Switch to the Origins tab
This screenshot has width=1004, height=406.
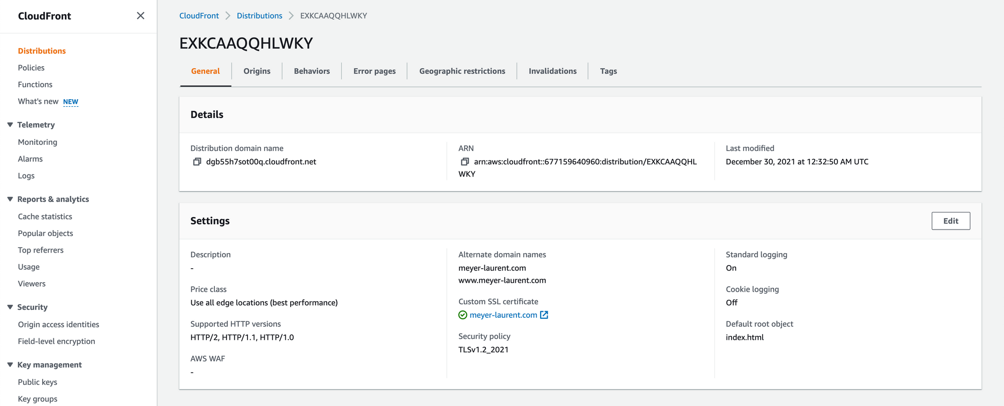coord(257,71)
